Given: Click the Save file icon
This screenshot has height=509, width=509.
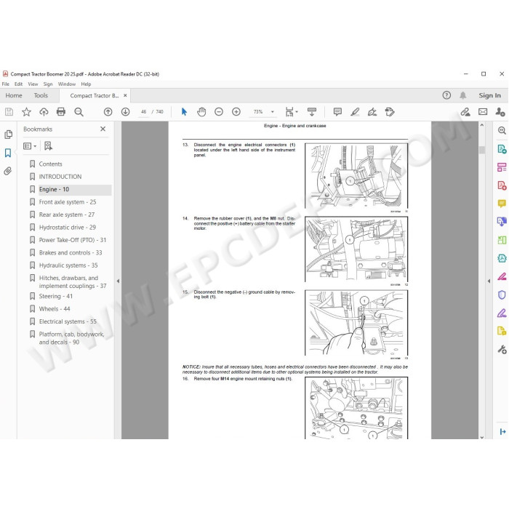Looking at the screenshot, I should (9, 112).
